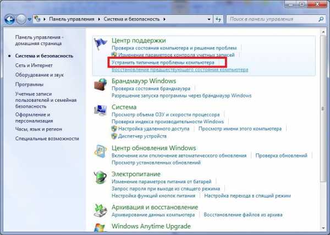Open the Windows Anytime Upgrade heading
This screenshot has height=235, width=330.
pos(151,226)
